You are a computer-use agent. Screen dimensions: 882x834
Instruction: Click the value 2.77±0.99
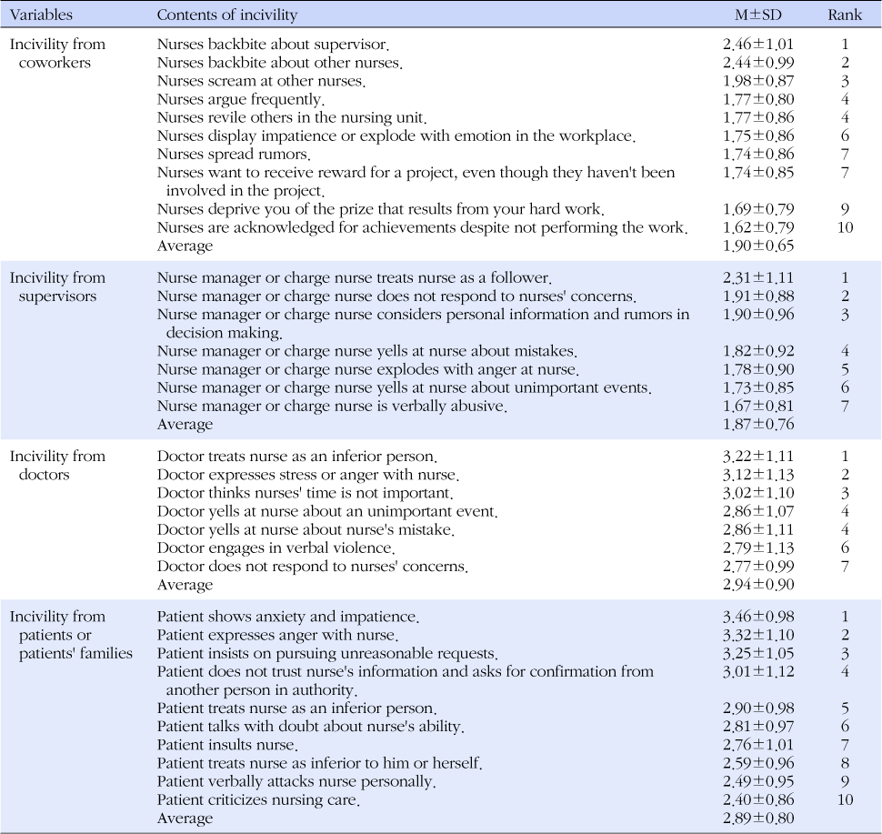[x=758, y=566]
